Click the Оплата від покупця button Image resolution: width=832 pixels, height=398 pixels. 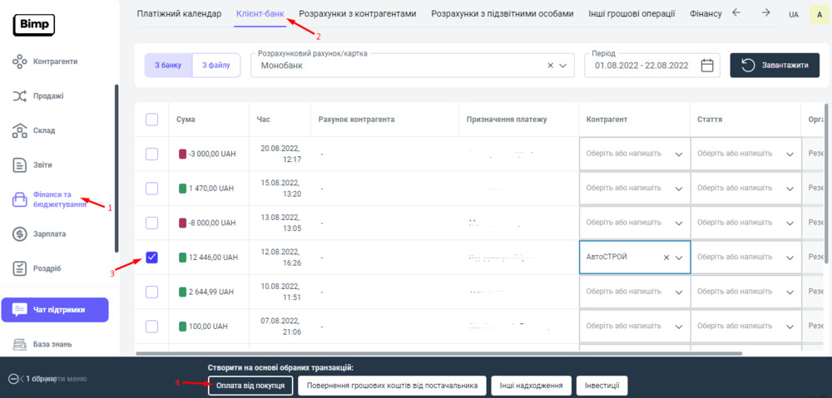click(x=250, y=386)
